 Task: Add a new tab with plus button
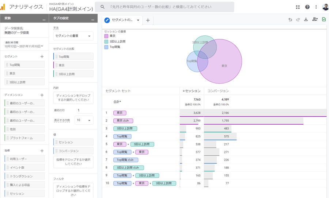(x=148, y=20)
